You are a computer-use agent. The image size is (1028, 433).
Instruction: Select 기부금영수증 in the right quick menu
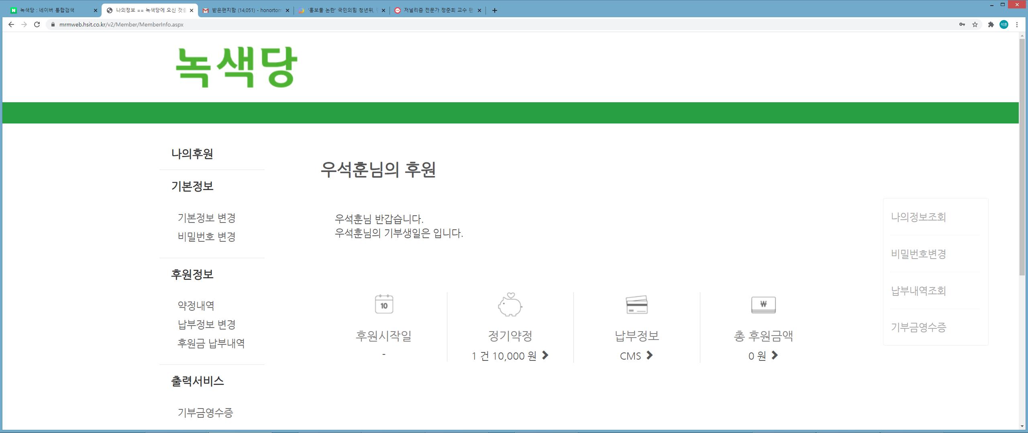pyautogui.click(x=918, y=328)
